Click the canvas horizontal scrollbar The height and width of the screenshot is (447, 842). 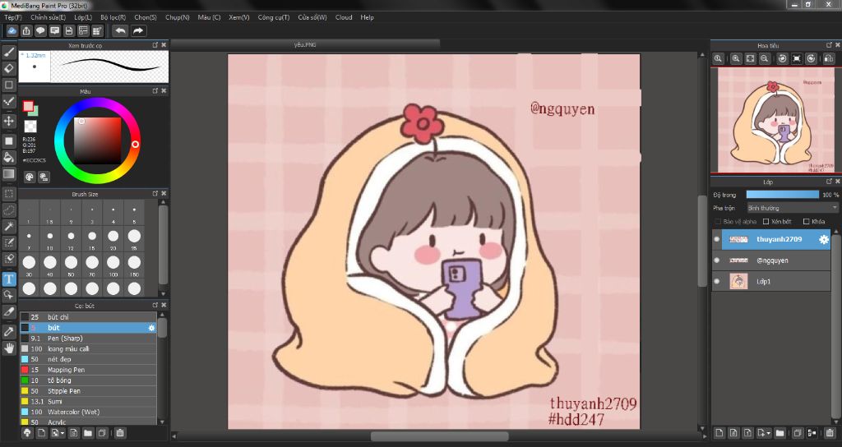439,436
